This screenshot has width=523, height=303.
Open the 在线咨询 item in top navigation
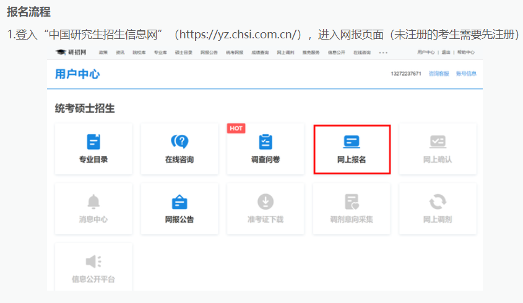[362, 53]
